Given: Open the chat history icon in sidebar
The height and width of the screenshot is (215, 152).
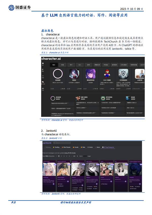Looking at the screenshot, I should (x=43, y=82).
